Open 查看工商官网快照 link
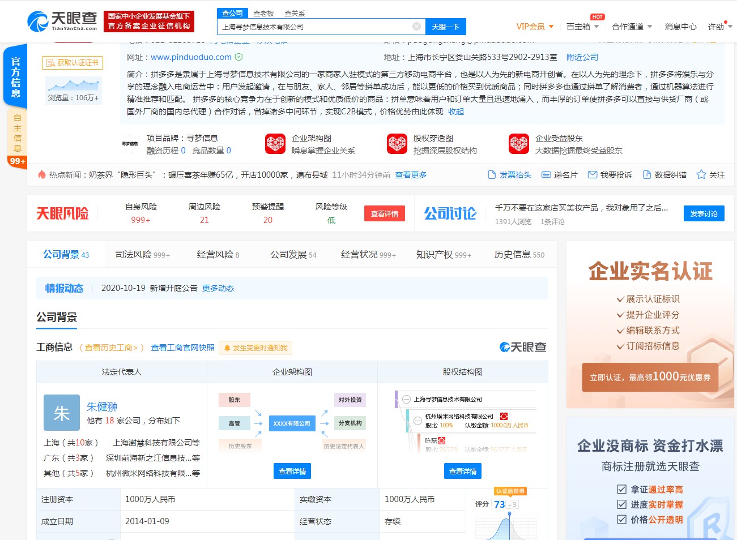The image size is (737, 540). point(182,348)
